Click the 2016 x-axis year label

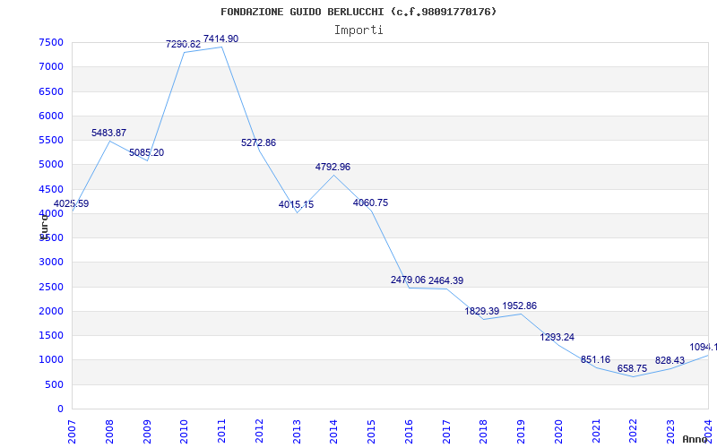tap(409, 431)
